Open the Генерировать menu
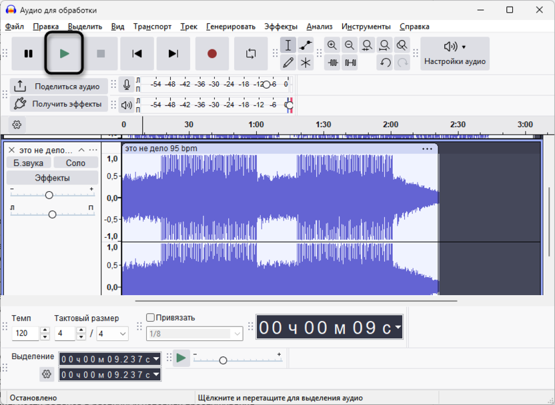This screenshot has height=405, width=555. click(x=231, y=27)
